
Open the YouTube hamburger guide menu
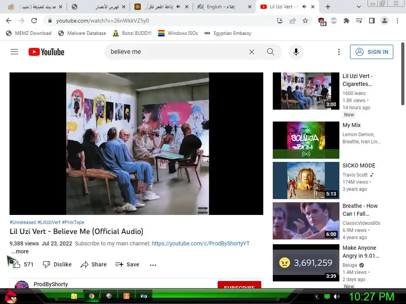14,52
